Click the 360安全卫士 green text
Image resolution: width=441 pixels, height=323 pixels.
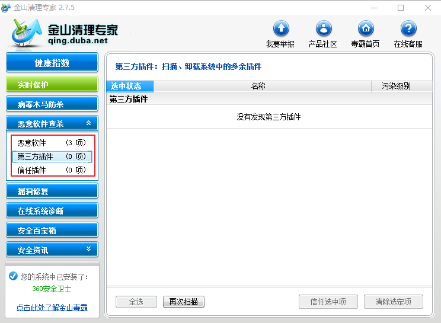(52, 289)
